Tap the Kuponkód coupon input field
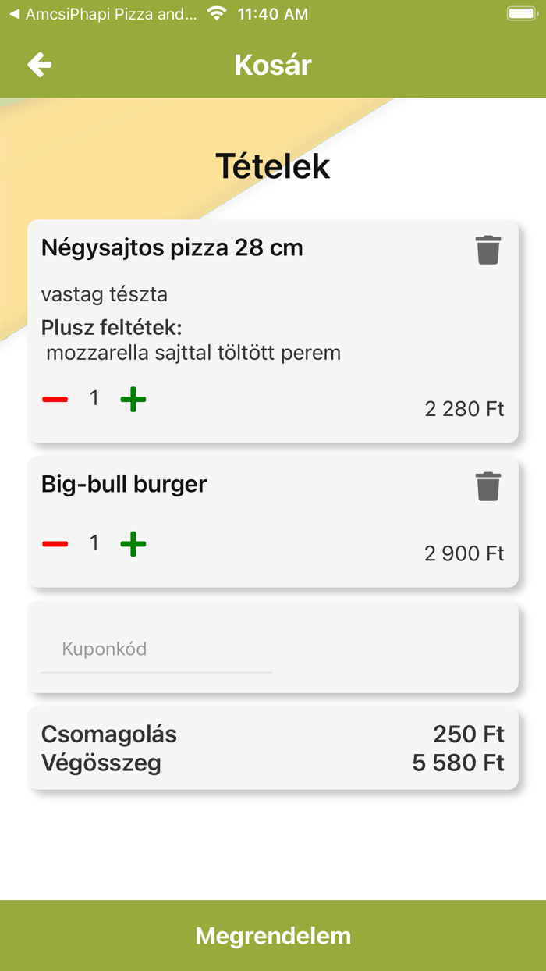The height and width of the screenshot is (971, 546). [156, 649]
